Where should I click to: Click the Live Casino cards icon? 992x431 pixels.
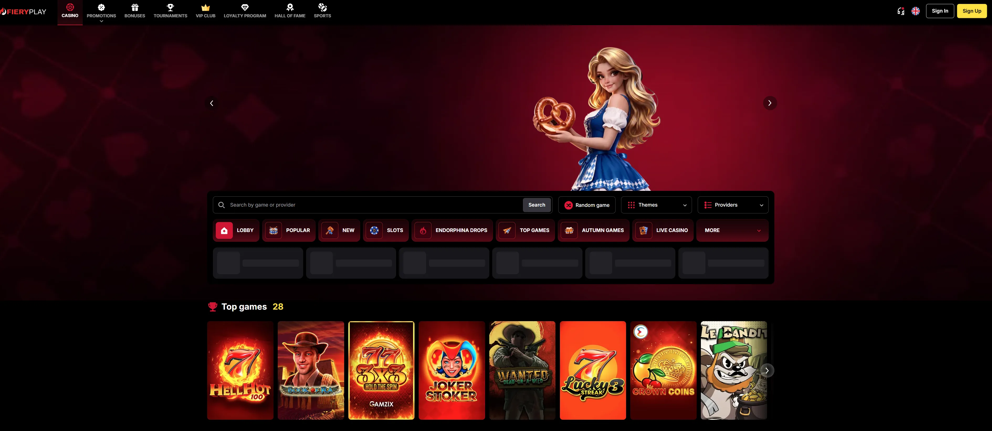coord(643,230)
